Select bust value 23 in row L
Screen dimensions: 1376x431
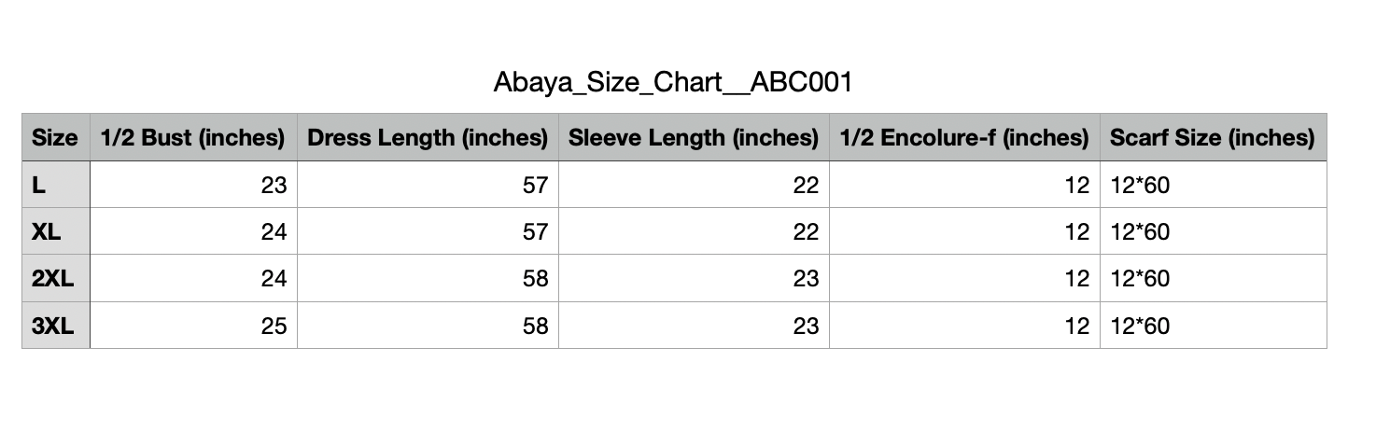click(193, 185)
